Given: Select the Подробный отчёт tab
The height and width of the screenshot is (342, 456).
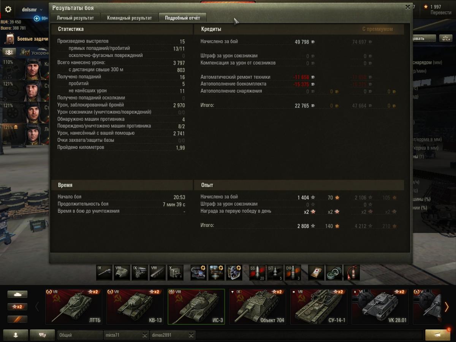Looking at the screenshot, I should pos(182,18).
